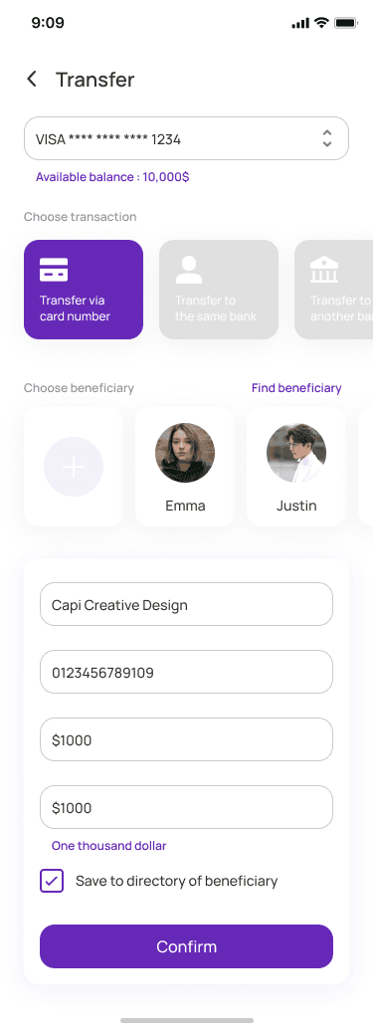
Task: Add new beneficiary with plus icon
Action: [74, 467]
